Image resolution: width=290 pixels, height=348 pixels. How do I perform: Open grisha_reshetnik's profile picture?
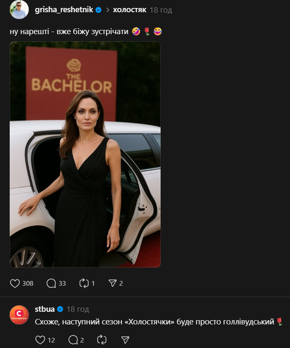click(19, 10)
